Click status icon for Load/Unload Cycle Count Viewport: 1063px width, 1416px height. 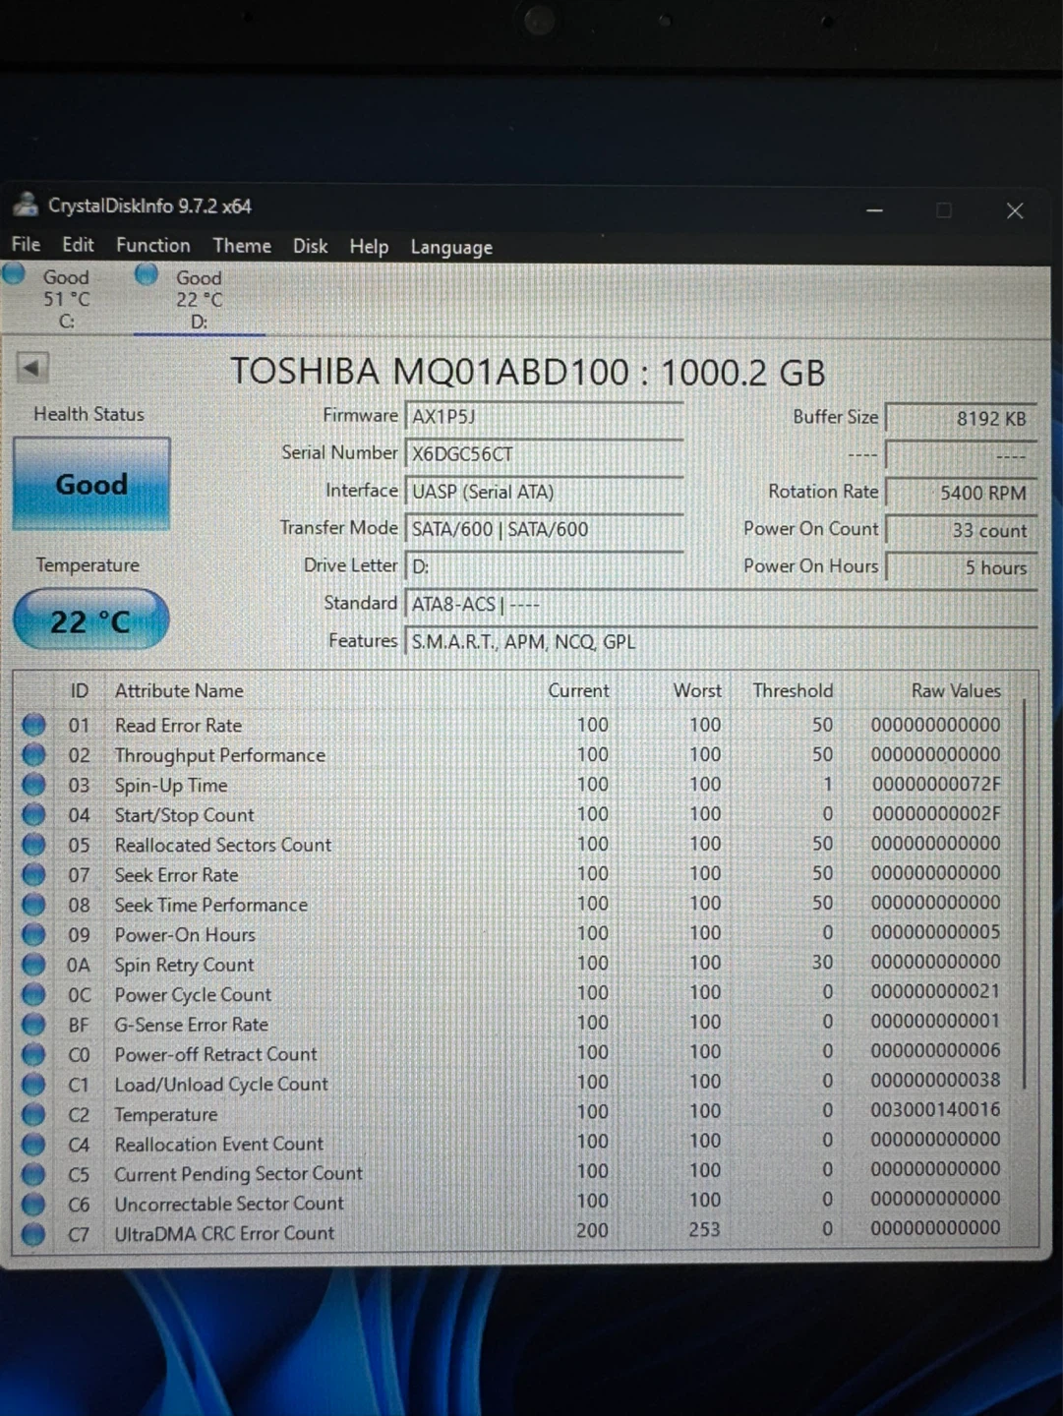33,1084
